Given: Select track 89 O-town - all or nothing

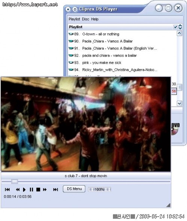Looking at the screenshot, I should [122, 34].
